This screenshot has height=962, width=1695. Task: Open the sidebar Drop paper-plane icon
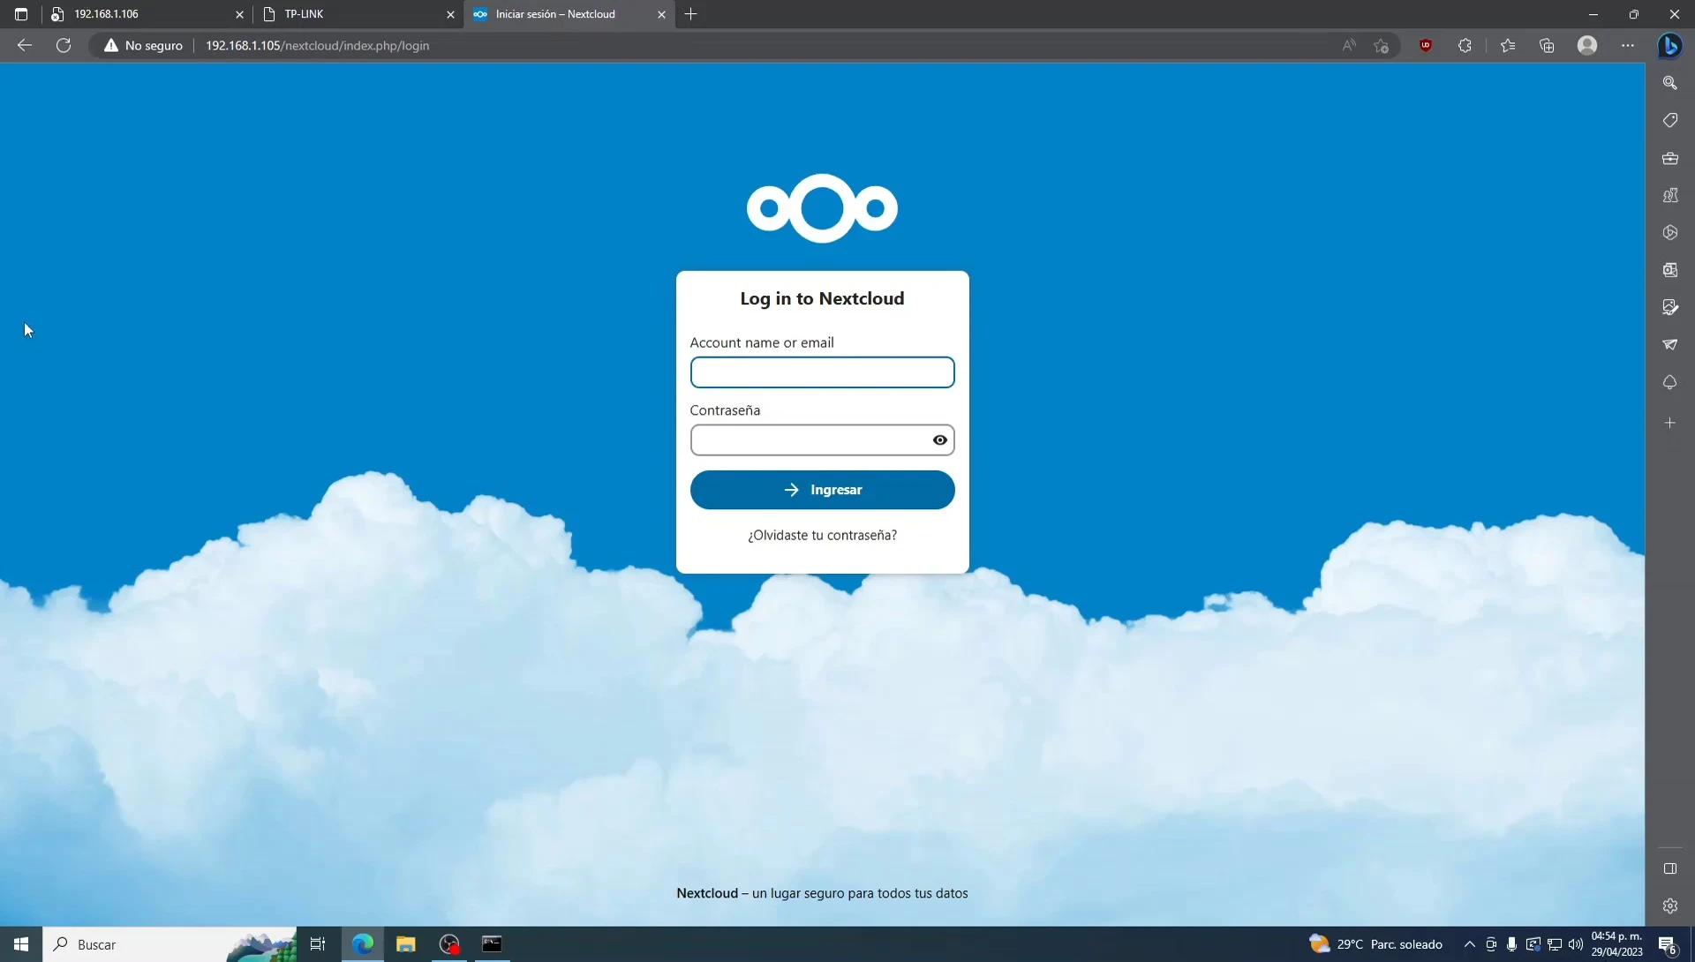(1670, 345)
